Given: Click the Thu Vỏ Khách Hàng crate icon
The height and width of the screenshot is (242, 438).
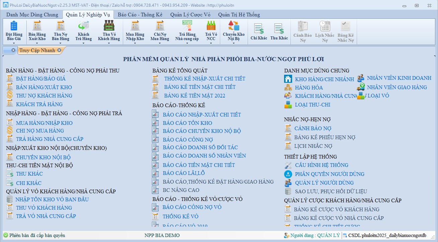Looking at the screenshot, I should [109, 26].
